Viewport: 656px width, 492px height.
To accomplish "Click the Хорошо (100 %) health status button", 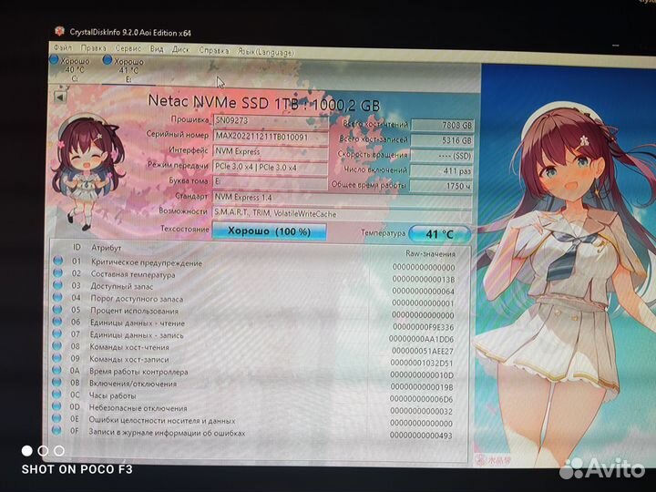I will click(x=269, y=231).
